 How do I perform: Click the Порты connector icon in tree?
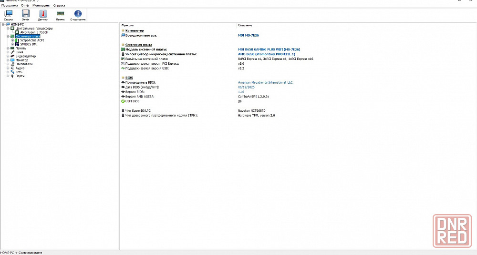pos(12,76)
